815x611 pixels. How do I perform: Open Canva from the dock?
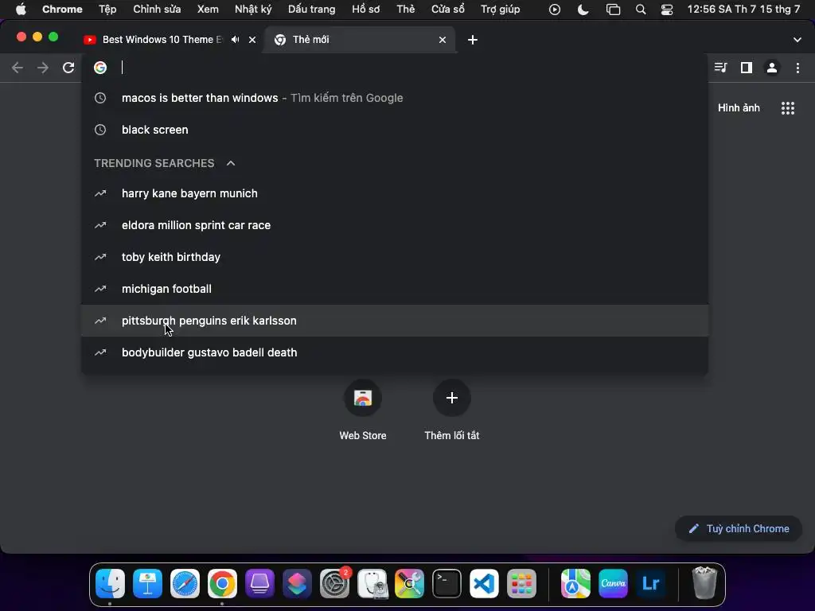tap(614, 583)
